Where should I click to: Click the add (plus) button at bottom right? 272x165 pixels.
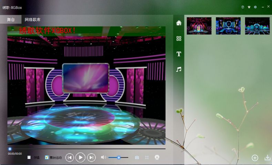pos(255,158)
